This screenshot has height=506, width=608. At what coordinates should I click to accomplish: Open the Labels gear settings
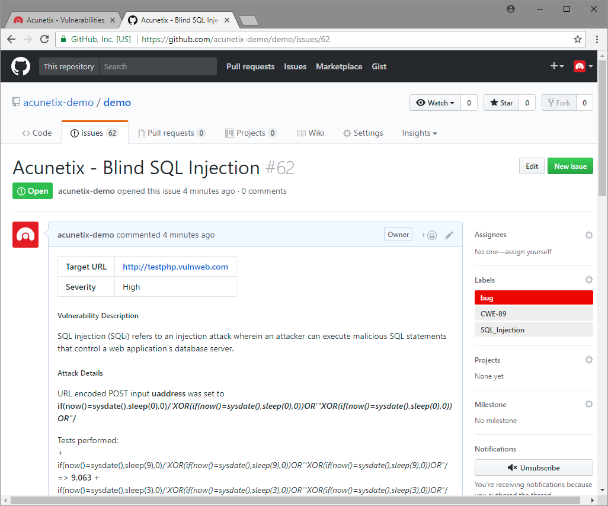click(588, 280)
